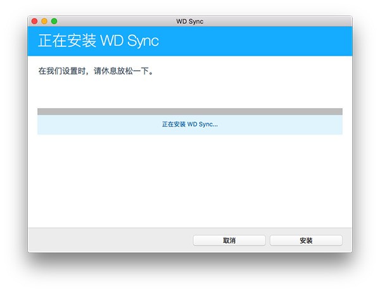Screen dimensions: 380x292
Task: Zoom the window with the green button
Action: (54, 21)
